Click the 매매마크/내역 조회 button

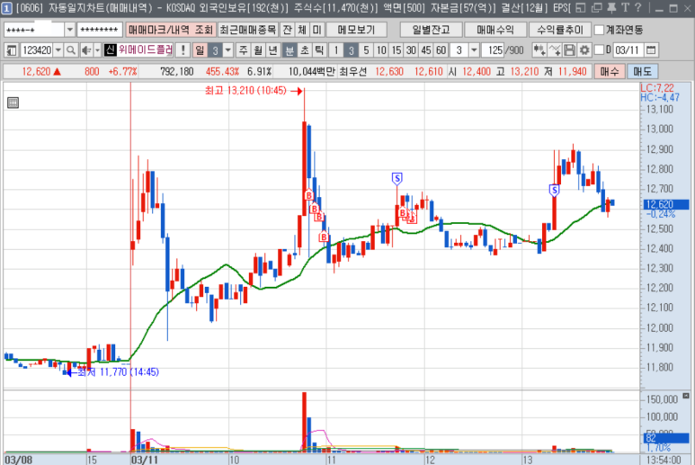click(x=171, y=30)
